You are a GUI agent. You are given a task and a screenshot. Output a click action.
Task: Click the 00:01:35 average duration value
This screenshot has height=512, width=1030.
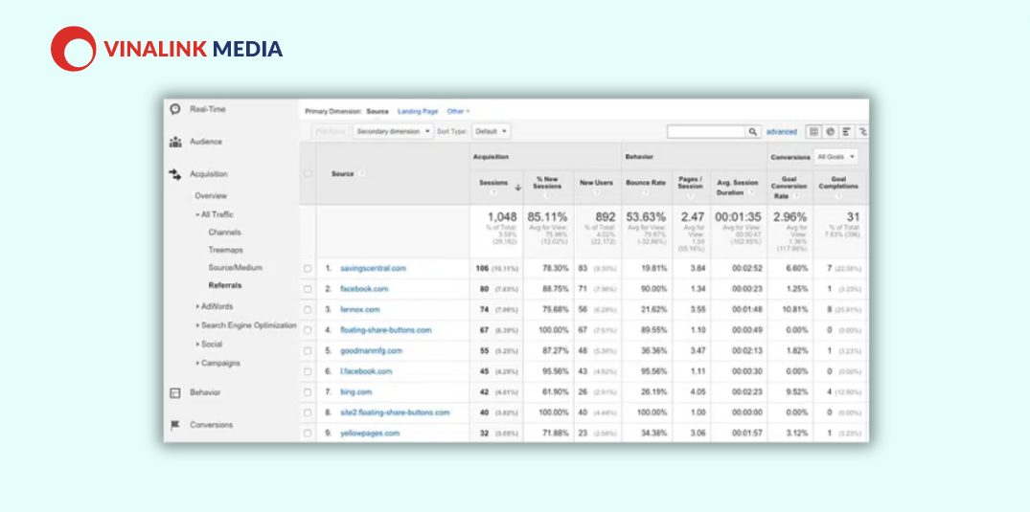pyautogui.click(x=739, y=216)
